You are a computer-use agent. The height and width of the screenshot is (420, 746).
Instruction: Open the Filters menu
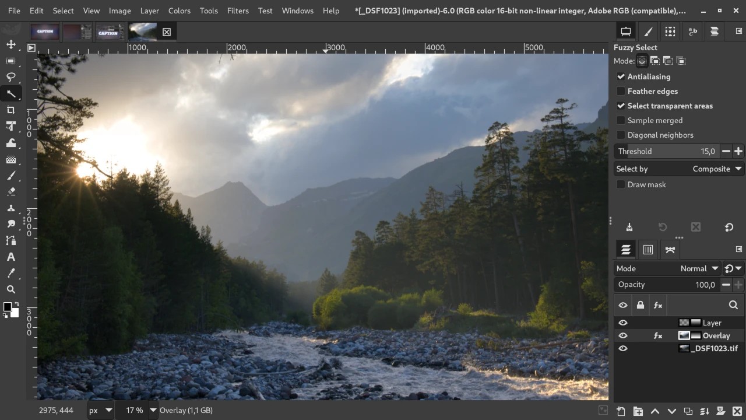point(238,10)
